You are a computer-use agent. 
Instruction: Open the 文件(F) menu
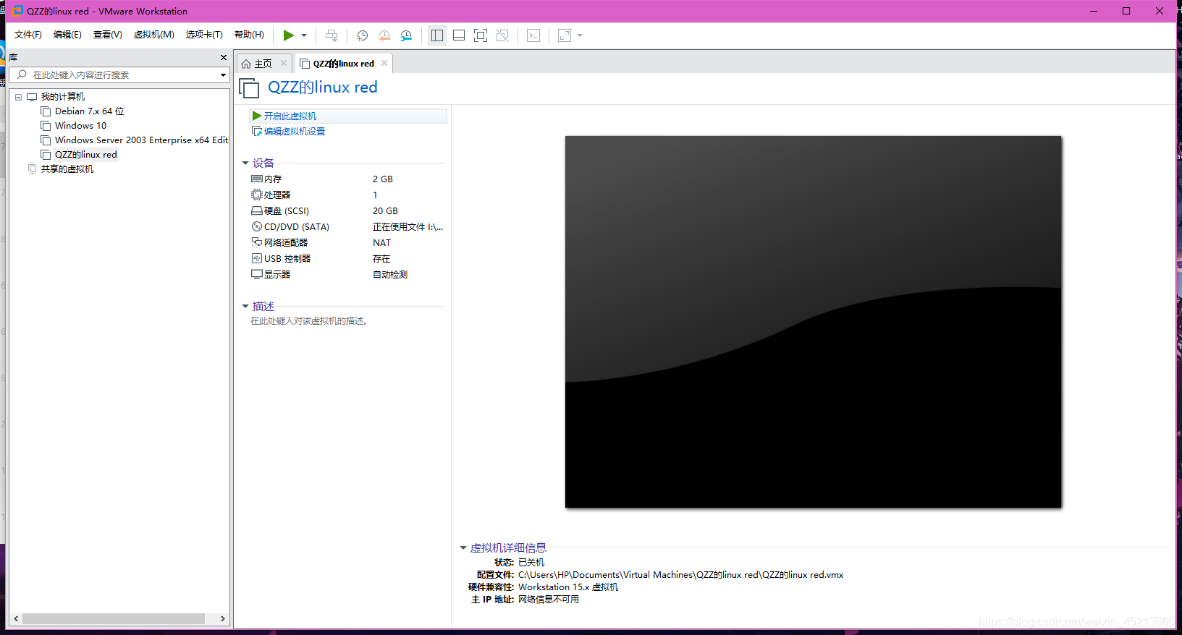tap(28, 35)
